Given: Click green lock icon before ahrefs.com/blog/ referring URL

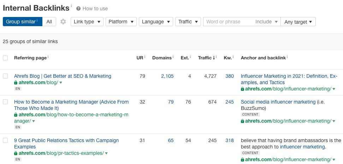Looking at the screenshot, I should pyautogui.click(x=16, y=83).
